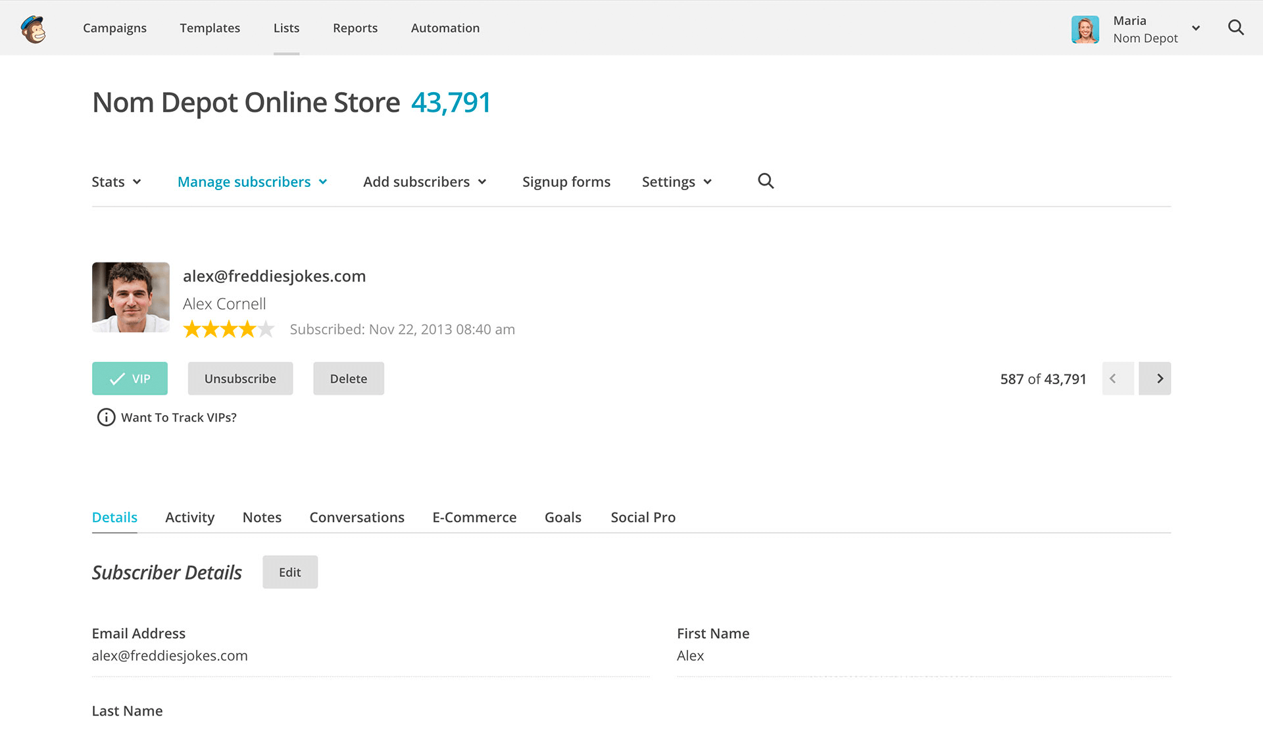Click the Mailchimp logo icon
This screenshot has height=742, width=1263.
(33, 28)
